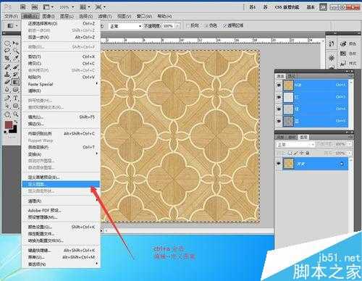Hide the 红 (Red) channel

[x=279, y=97]
